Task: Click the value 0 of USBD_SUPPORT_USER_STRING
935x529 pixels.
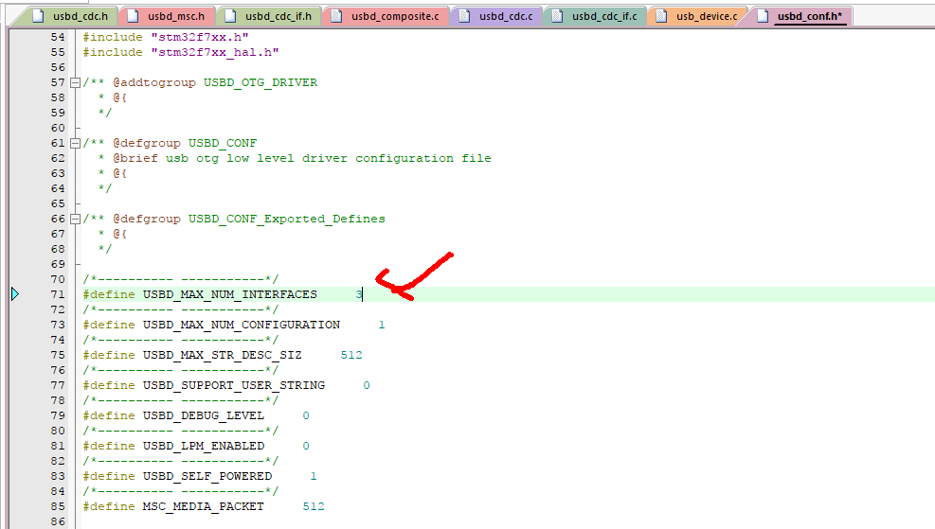Action: tap(367, 385)
